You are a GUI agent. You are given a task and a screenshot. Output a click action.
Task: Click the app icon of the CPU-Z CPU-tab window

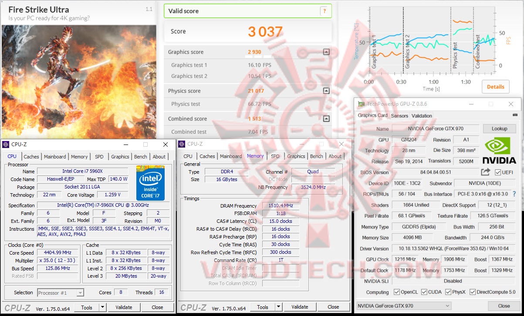click(5, 145)
